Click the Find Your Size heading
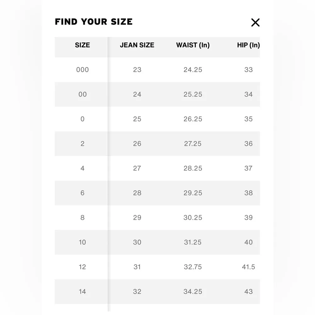Image resolution: width=315 pixels, height=315 pixels. 94,22
